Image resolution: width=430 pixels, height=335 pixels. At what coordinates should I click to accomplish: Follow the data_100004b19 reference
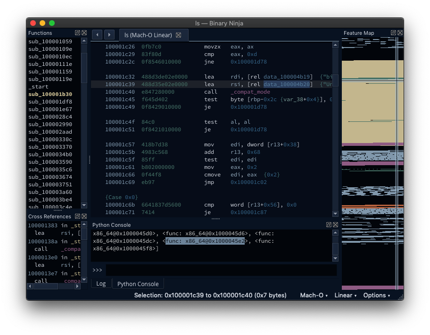[287, 77]
